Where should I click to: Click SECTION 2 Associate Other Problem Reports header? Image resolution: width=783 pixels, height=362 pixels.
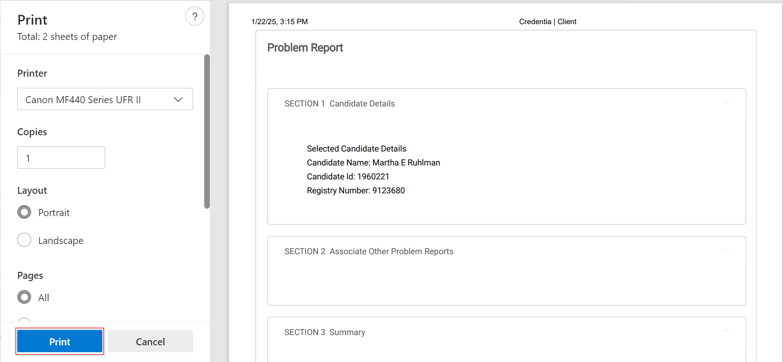tap(369, 251)
